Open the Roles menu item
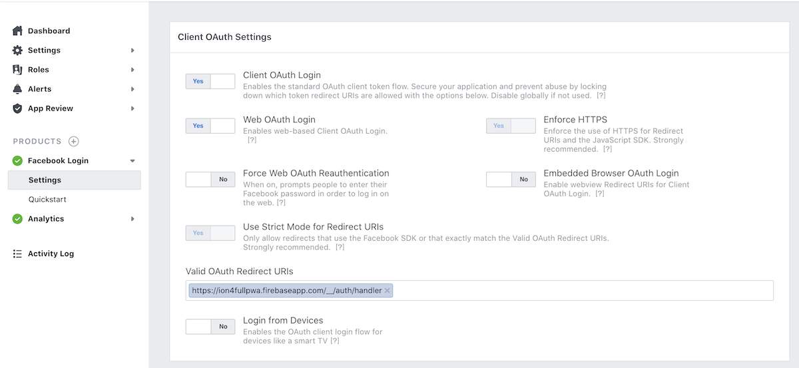Image resolution: width=799 pixels, height=368 pixels. coord(39,69)
